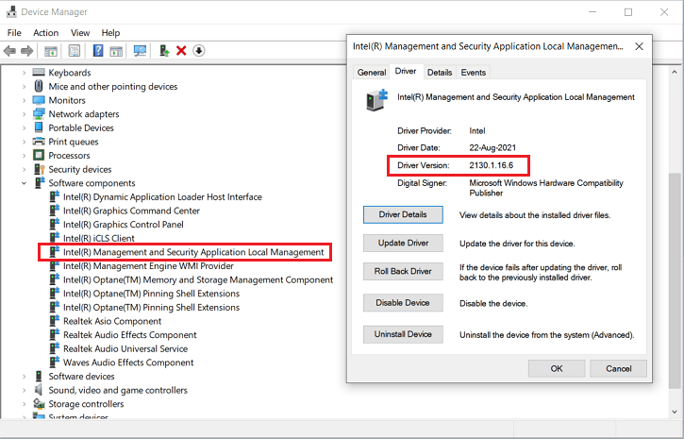
Task: Close the driver properties dialog
Action: click(x=639, y=46)
